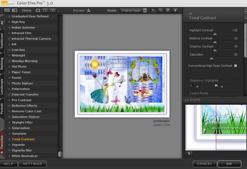Click the filter list scrollbar thumb
This screenshot has height=169, width=247.
tap(60, 154)
